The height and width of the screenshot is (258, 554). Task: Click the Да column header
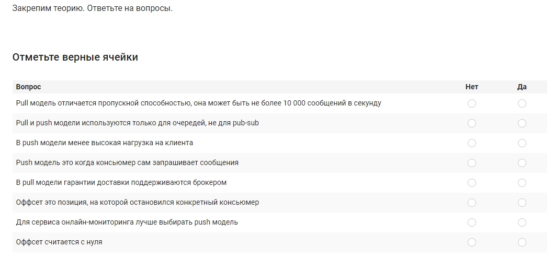pyautogui.click(x=522, y=87)
